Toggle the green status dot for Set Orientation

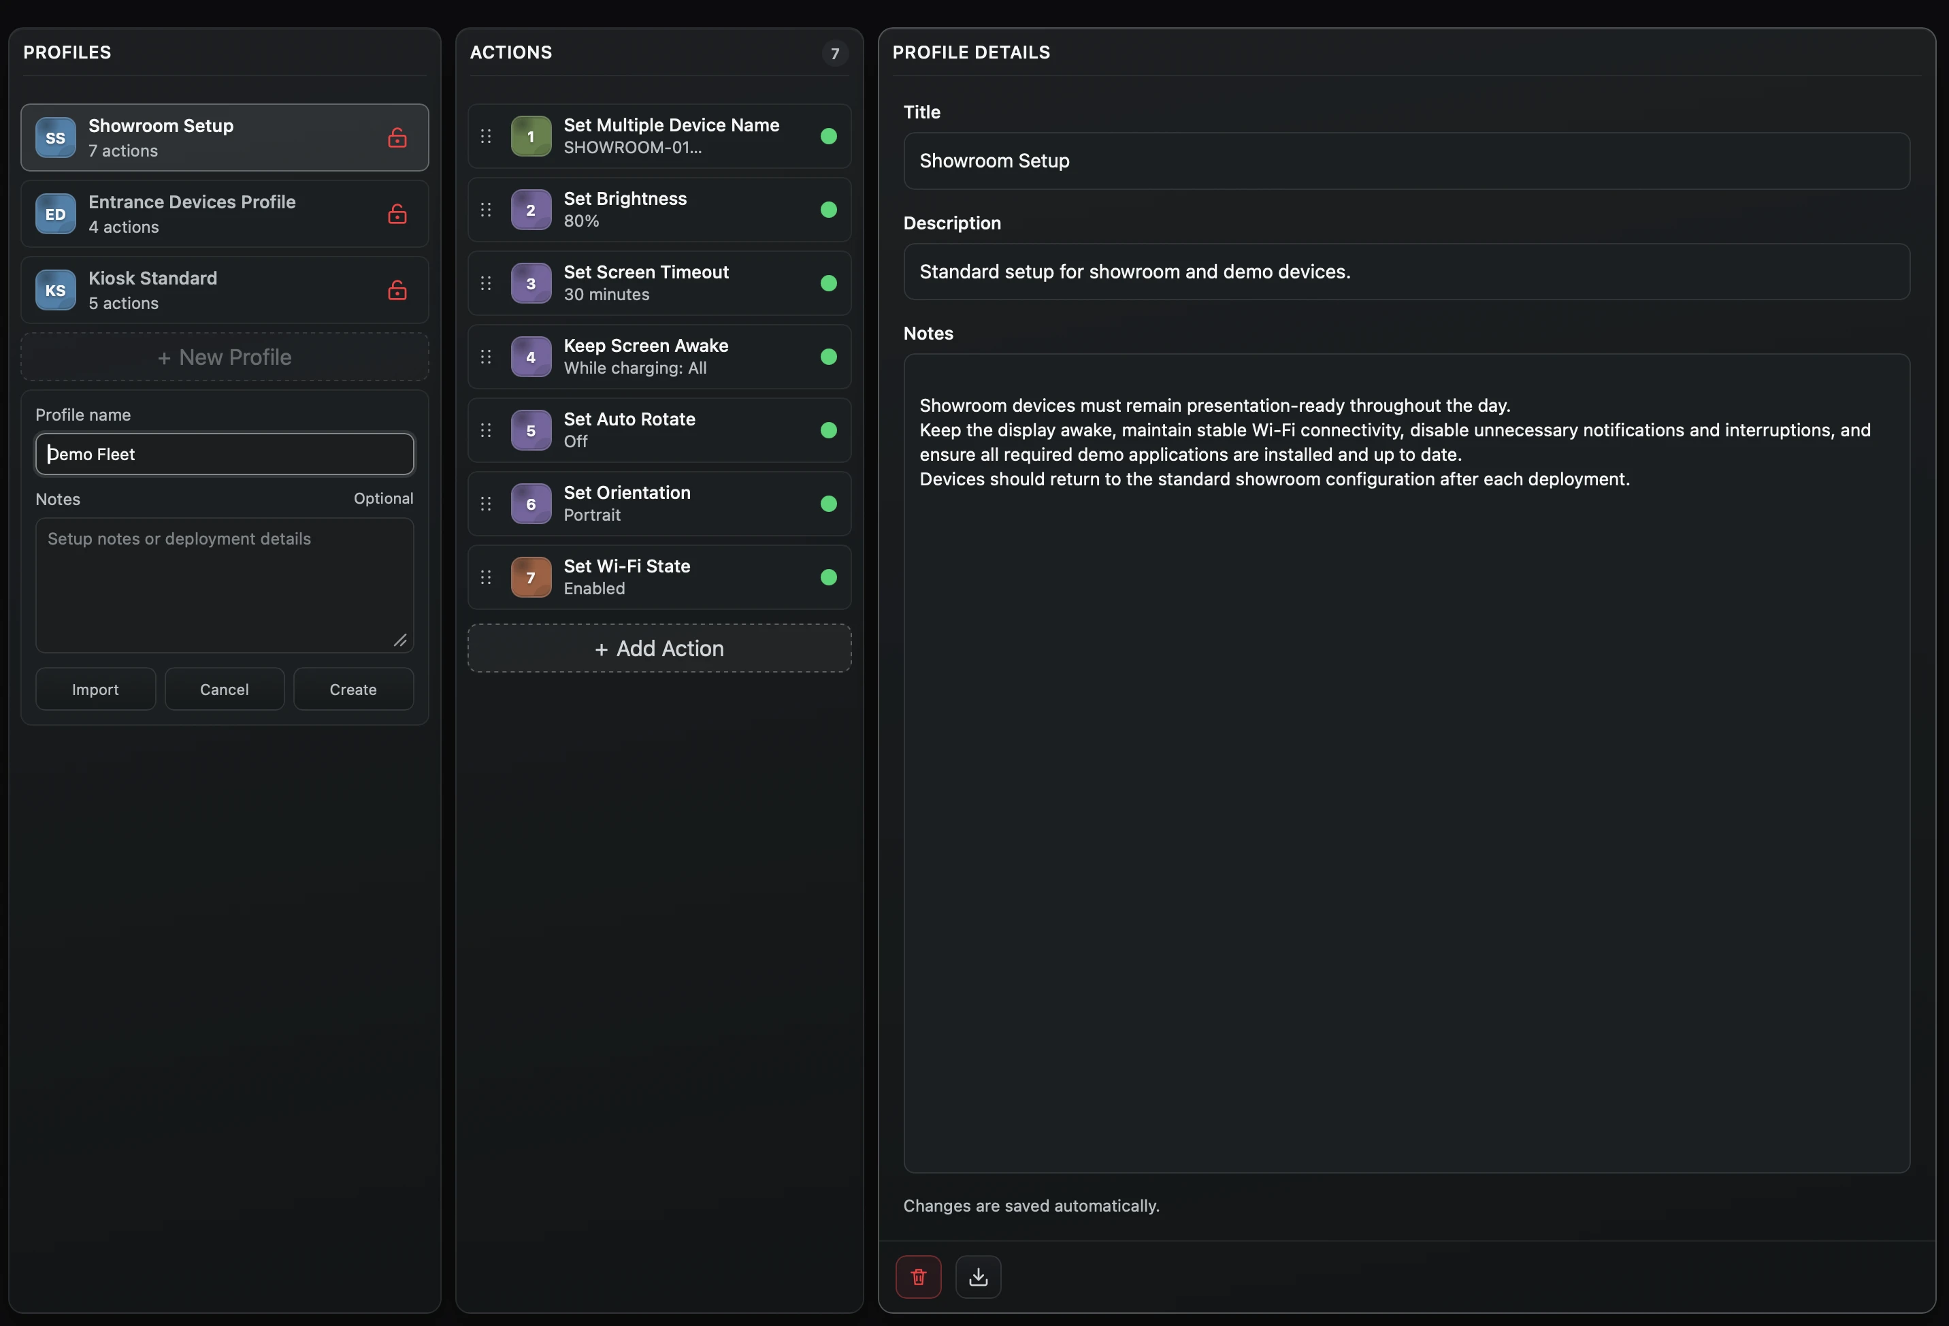(829, 504)
